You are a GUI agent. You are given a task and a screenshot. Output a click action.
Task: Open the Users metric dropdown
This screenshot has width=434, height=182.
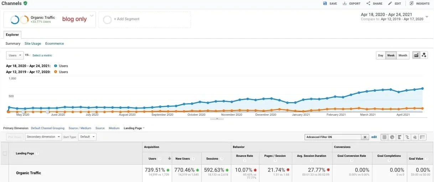15,55
